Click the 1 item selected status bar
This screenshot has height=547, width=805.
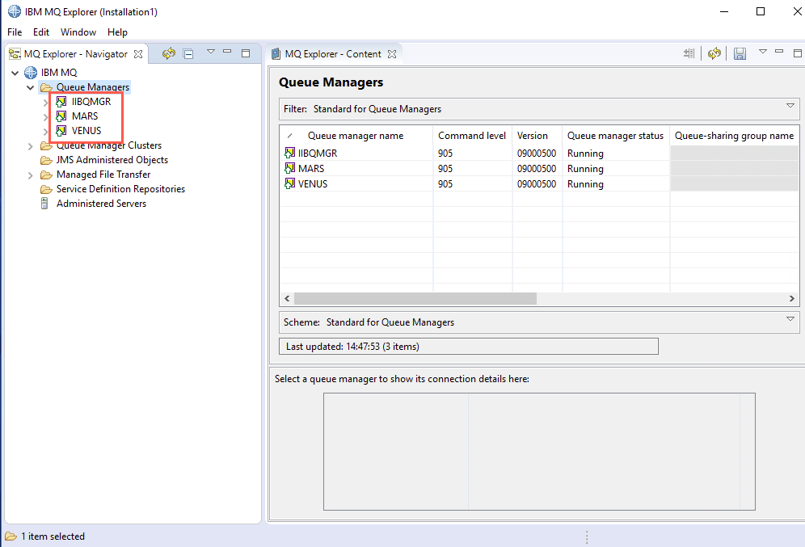point(53,536)
